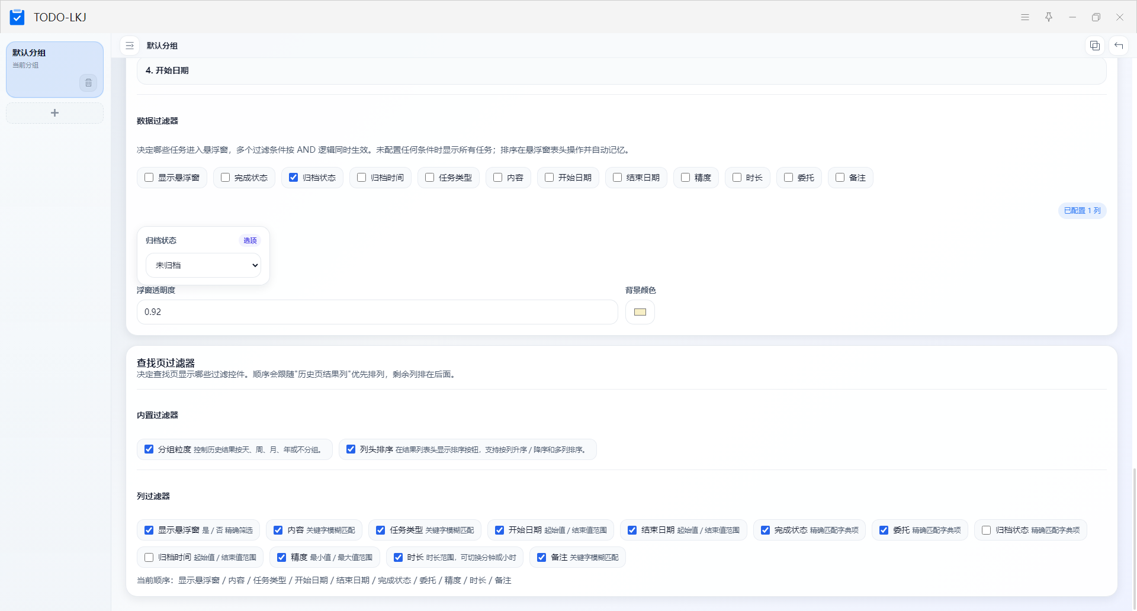Open the 背景颜色 color picker swatch
The width and height of the screenshot is (1137, 611).
640,312
